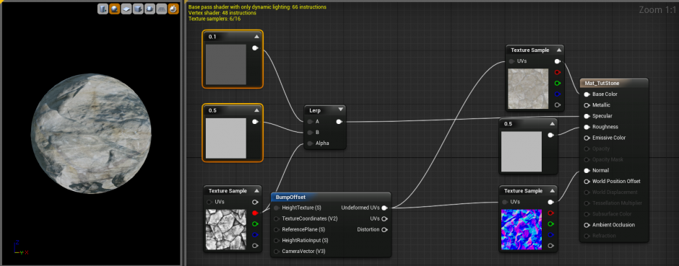Click Mat_TutStone World Position Offset pin
The width and height of the screenshot is (679, 266).
587,182
